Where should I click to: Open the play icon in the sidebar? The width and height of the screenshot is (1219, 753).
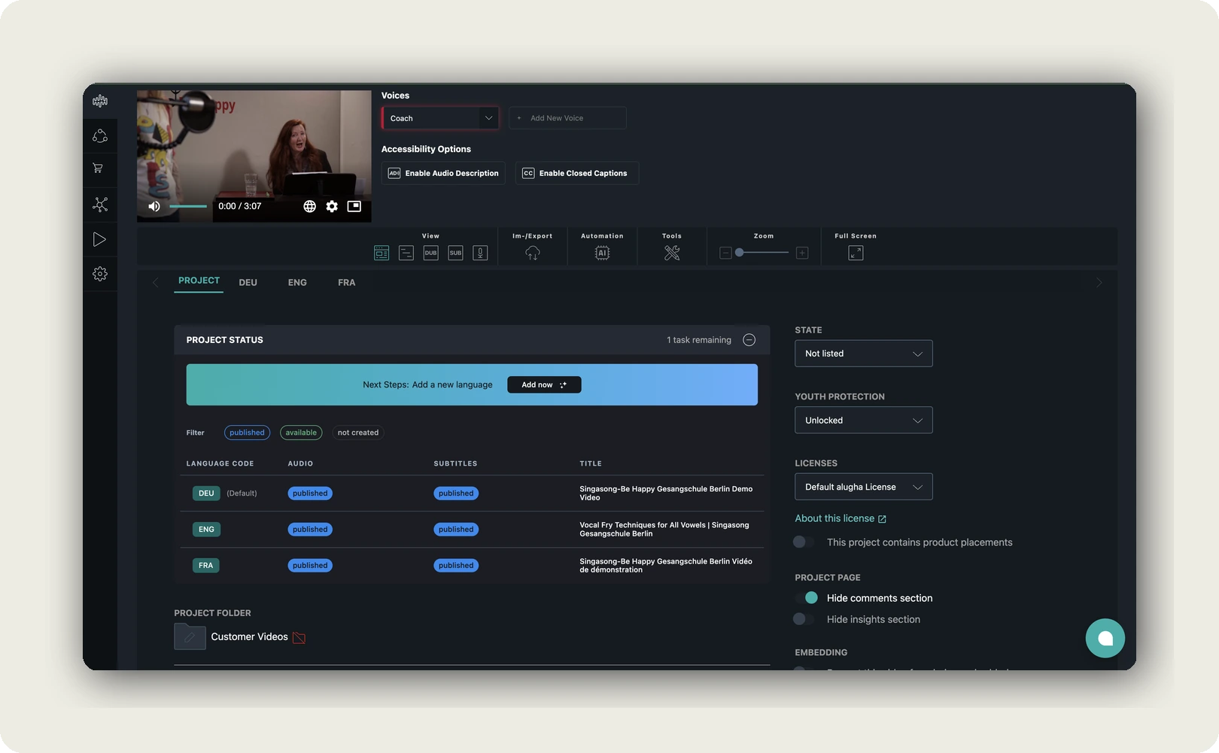click(99, 239)
